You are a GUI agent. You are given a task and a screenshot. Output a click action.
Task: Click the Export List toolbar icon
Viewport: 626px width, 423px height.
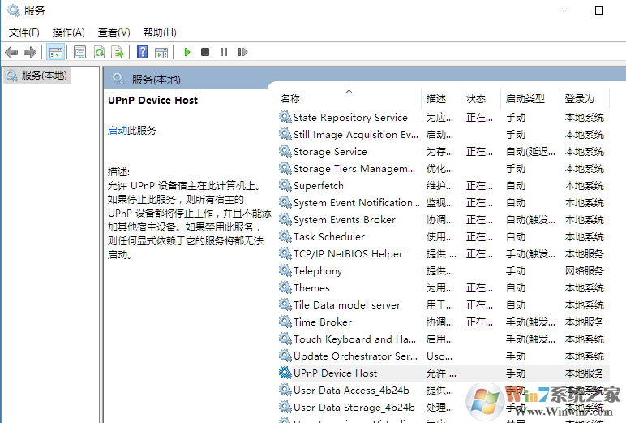(118, 52)
